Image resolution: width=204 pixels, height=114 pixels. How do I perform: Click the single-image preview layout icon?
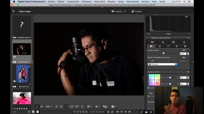click(66, 106)
